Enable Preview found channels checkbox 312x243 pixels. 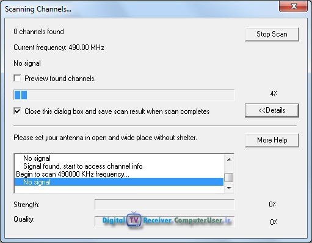click(17, 78)
